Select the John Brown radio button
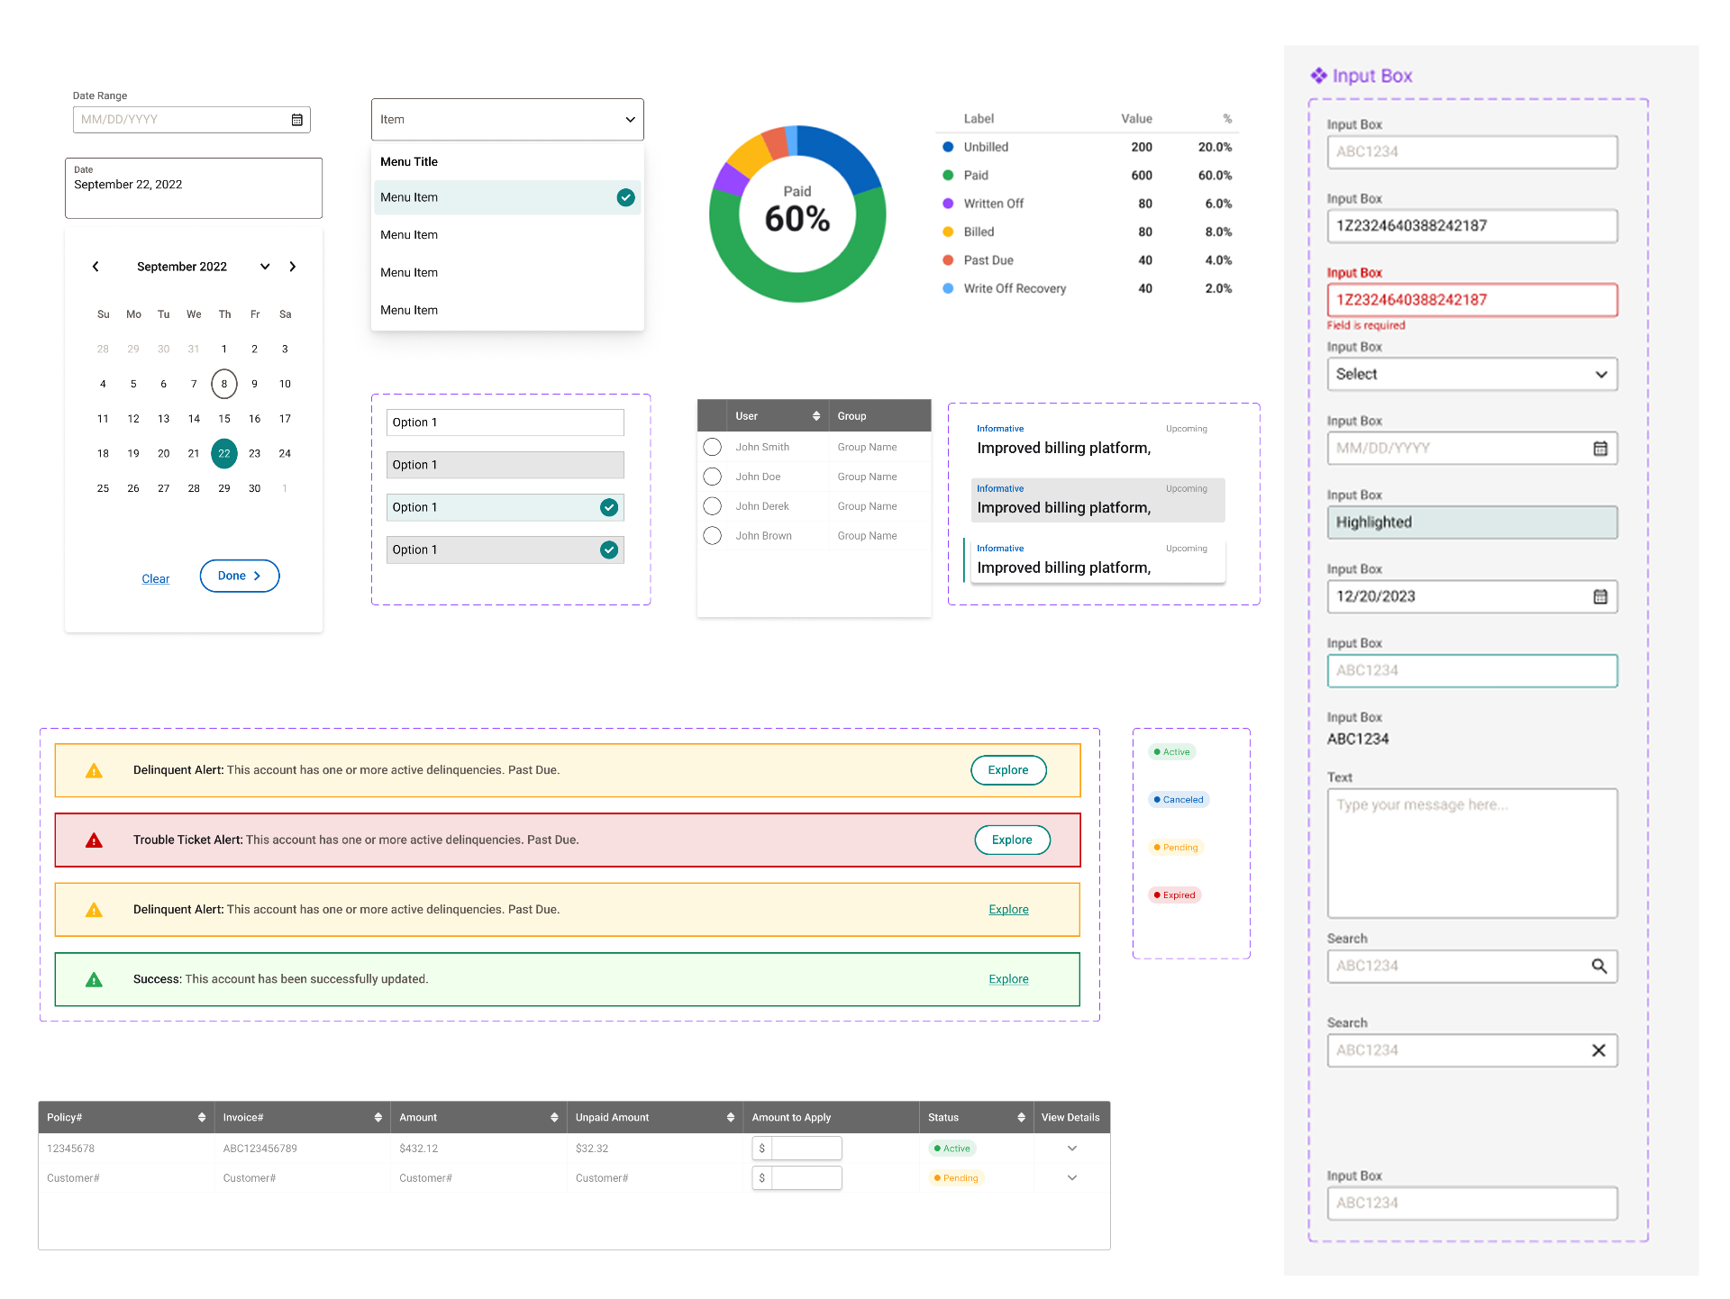The height and width of the screenshot is (1299, 1730). pos(713,536)
